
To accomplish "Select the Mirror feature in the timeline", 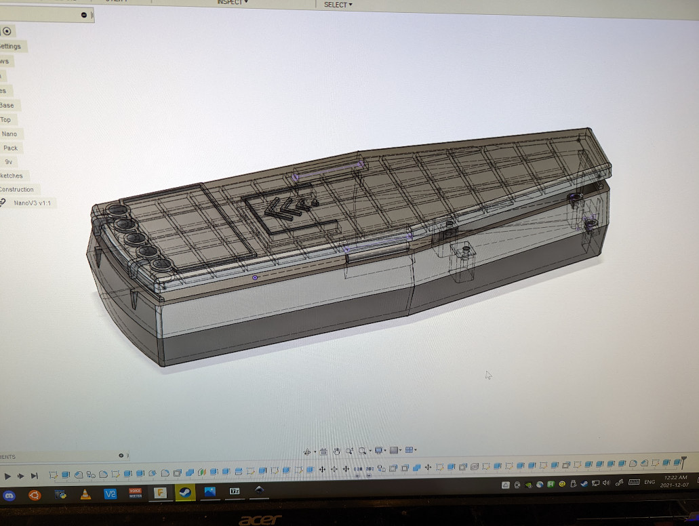I will [202, 472].
